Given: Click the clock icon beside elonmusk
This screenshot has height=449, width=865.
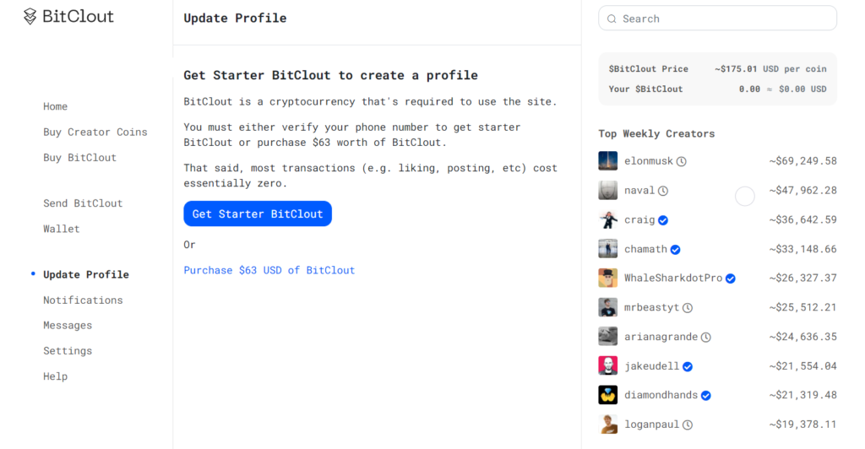Looking at the screenshot, I should (682, 161).
